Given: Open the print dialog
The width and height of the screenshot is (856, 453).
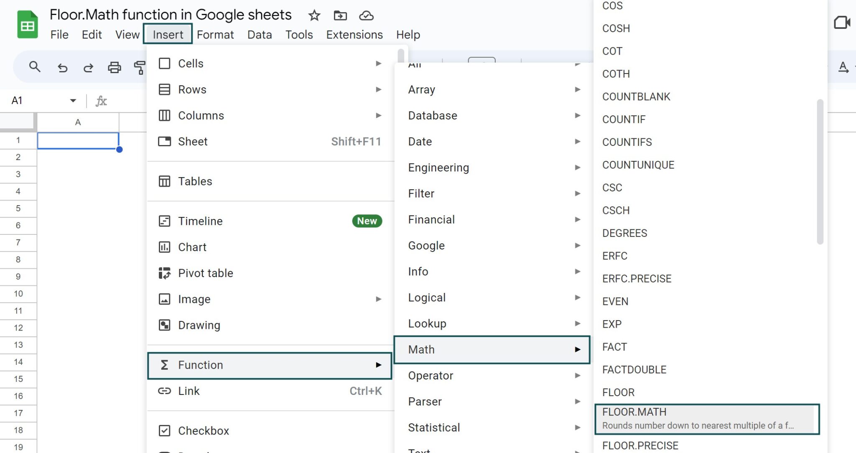Looking at the screenshot, I should (x=115, y=67).
